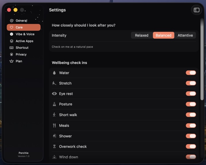This screenshot has height=165, width=206.
Task: Click the 'Wellbeing check ins' heading
Action: tap(69, 62)
